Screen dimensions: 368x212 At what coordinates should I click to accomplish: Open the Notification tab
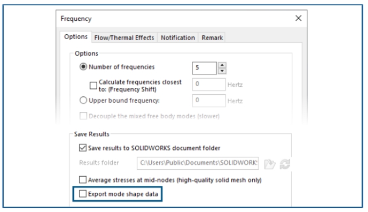pos(178,37)
